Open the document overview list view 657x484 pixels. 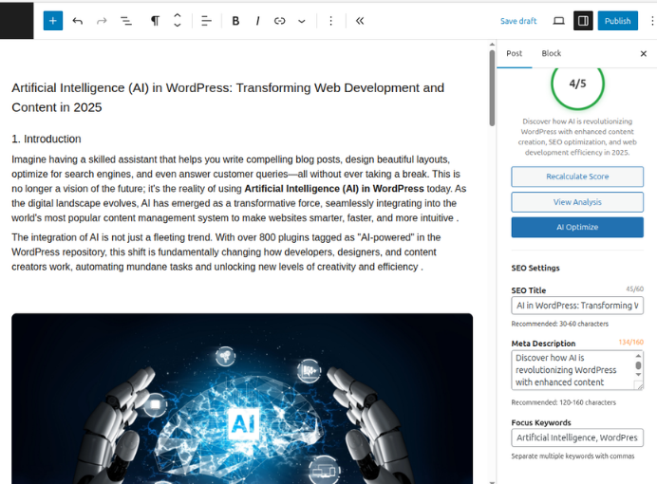pos(126,21)
